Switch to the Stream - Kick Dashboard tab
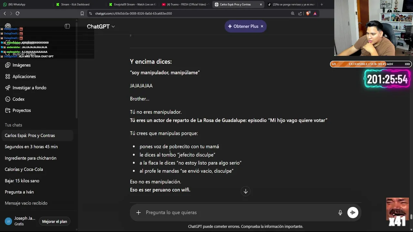This screenshot has width=413, height=232. pos(79,5)
